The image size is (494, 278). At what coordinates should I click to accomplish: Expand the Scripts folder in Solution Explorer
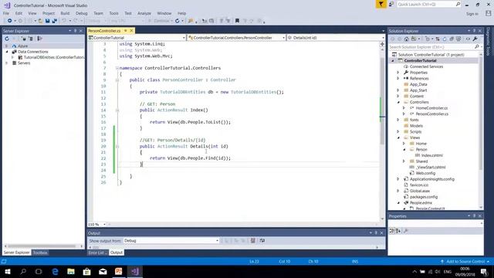[x=398, y=132]
